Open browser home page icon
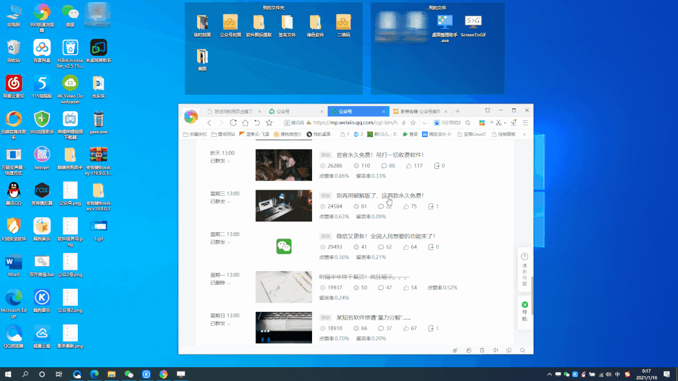Image resolution: width=678 pixels, height=381 pixels. pos(245,123)
